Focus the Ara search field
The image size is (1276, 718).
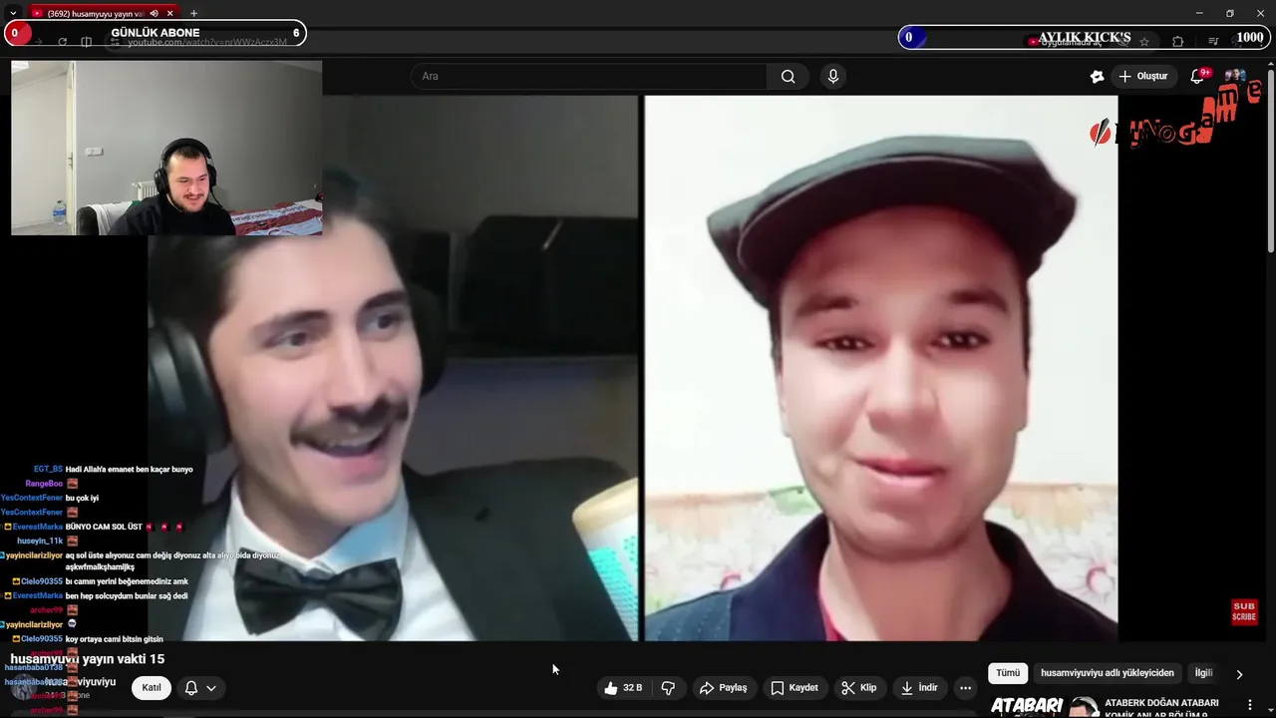[588, 76]
